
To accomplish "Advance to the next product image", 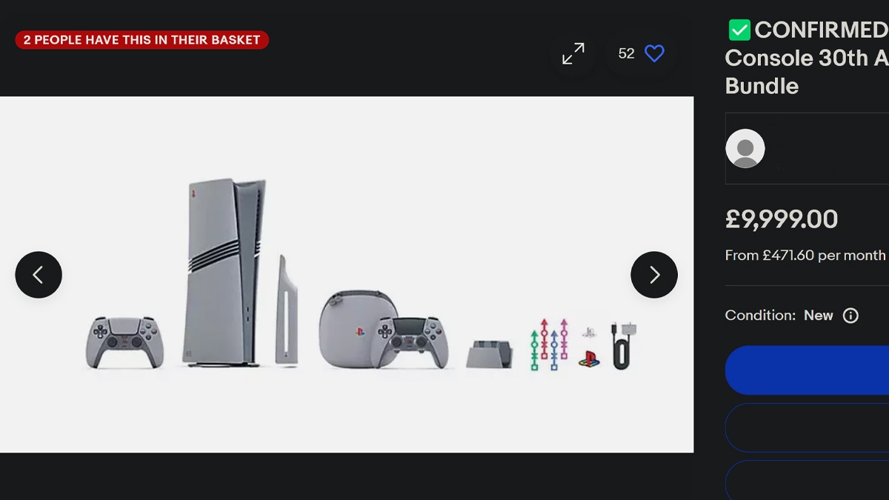I will pos(654,275).
